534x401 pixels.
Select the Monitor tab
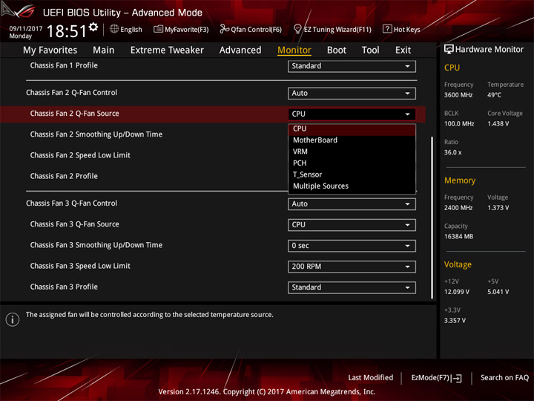(294, 50)
